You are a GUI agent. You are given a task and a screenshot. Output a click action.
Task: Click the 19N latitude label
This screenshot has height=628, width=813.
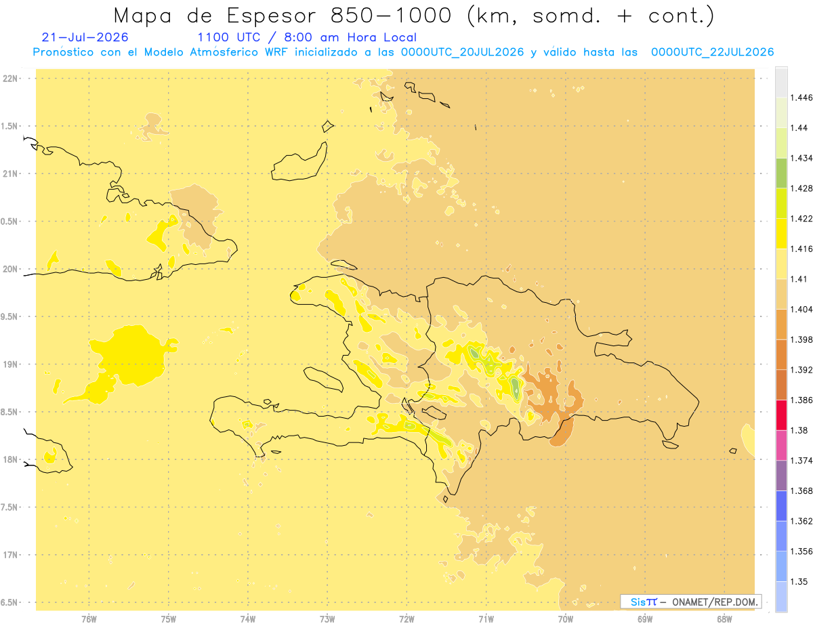tap(11, 364)
